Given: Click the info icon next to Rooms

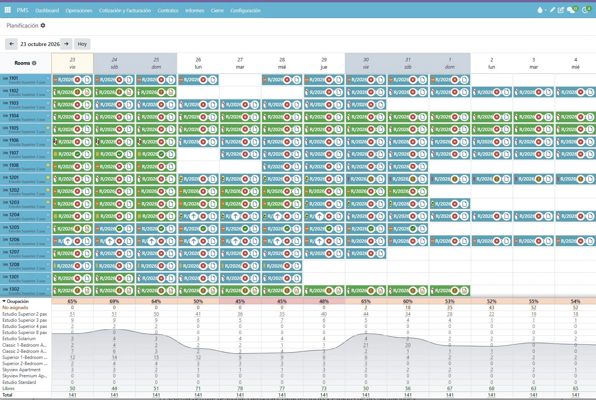Looking at the screenshot, I should pyautogui.click(x=34, y=63).
